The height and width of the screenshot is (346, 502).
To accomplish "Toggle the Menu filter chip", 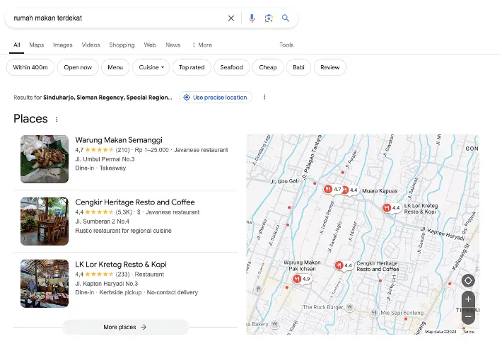I will click(115, 67).
